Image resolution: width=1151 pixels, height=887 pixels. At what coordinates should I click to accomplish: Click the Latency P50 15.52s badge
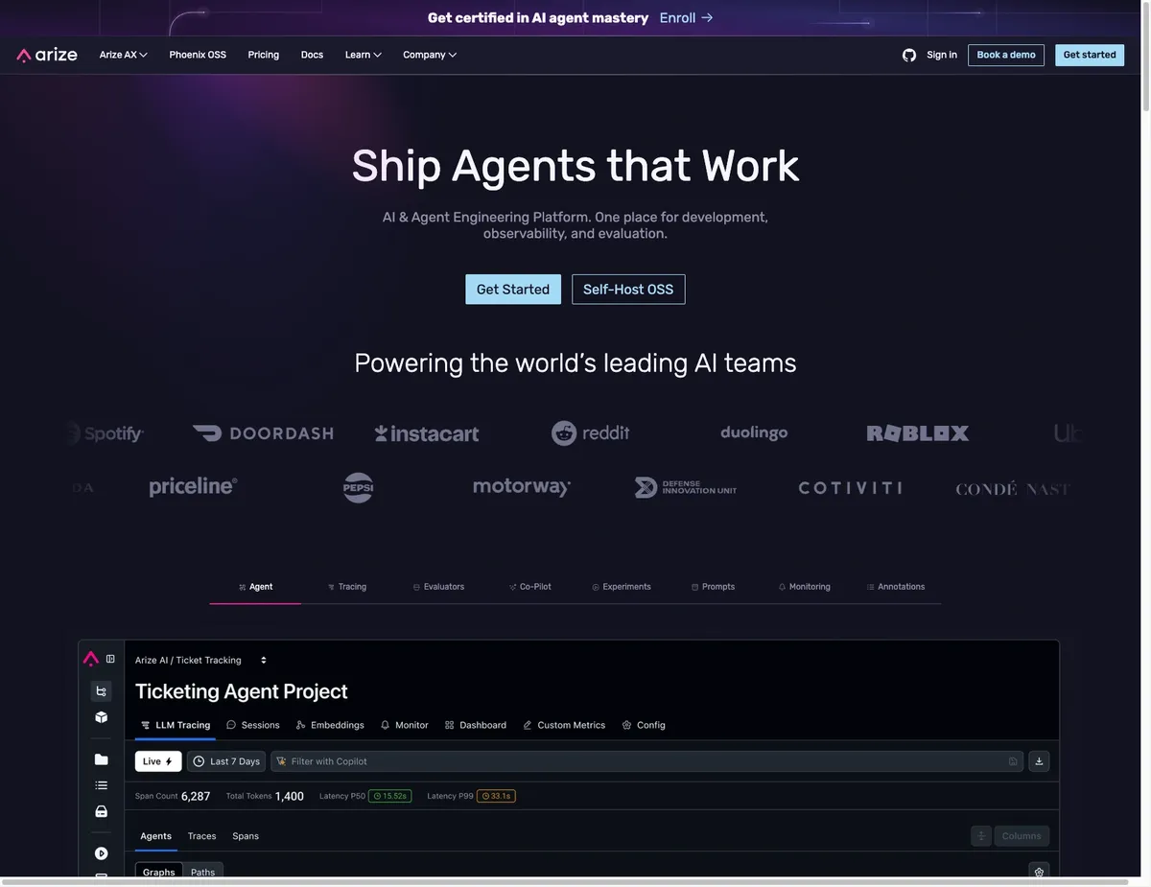390,796
